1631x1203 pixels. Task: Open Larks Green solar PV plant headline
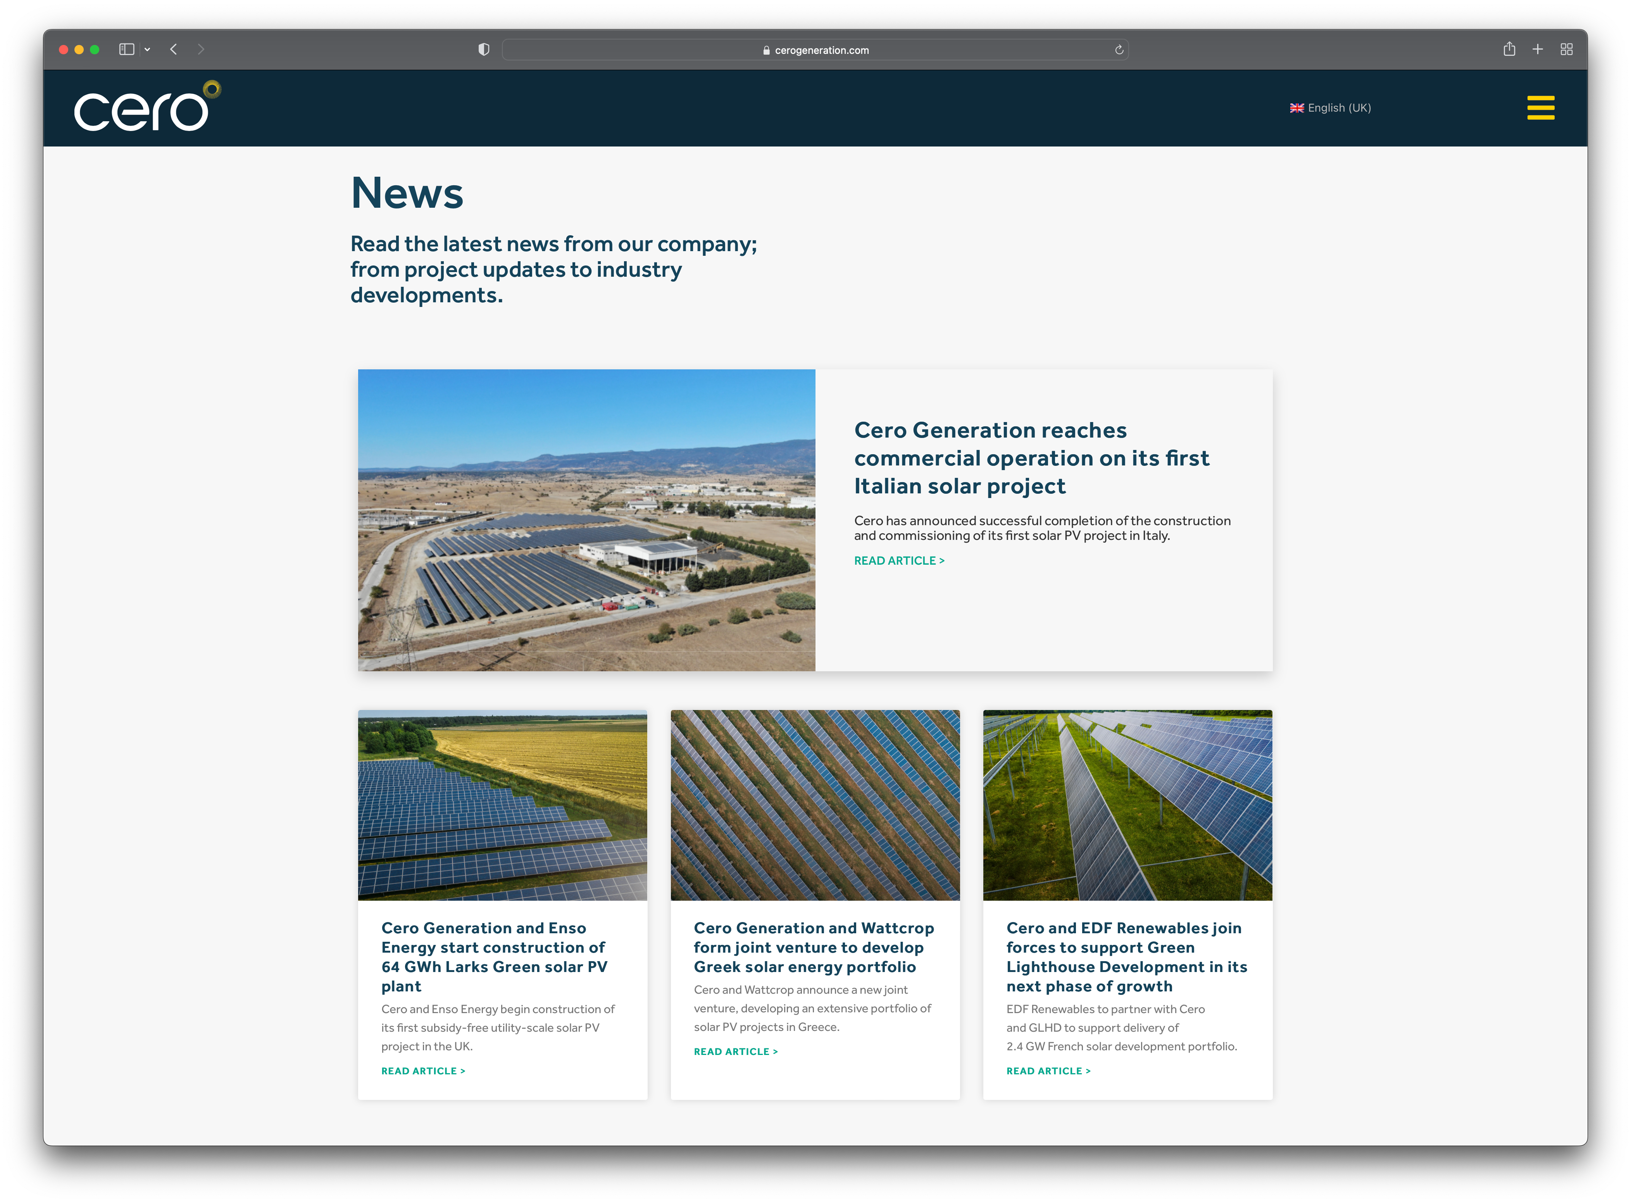tap(494, 957)
